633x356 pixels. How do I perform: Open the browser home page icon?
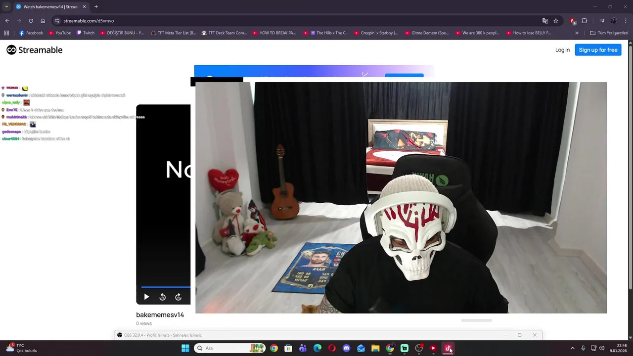(x=43, y=21)
